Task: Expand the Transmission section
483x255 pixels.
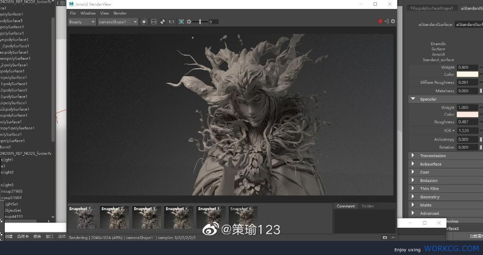Action: point(413,155)
